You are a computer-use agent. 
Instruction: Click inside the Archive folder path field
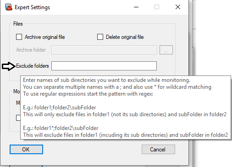point(104,50)
